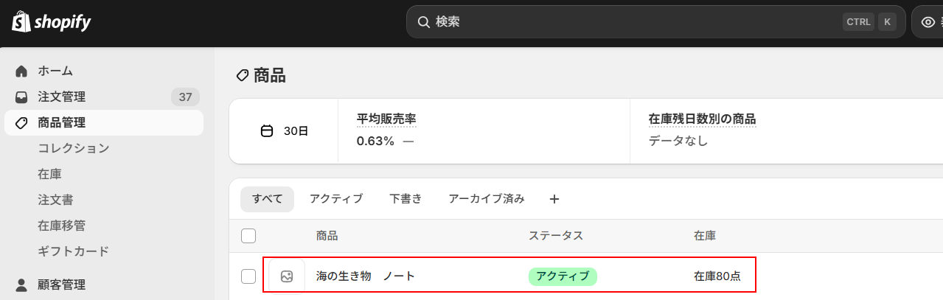
Task: Add a new view with plus icon
Action: click(x=554, y=199)
